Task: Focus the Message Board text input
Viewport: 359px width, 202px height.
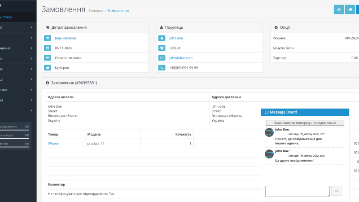Action: (298, 191)
